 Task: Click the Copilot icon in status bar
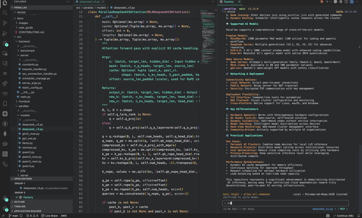click(328, 216)
